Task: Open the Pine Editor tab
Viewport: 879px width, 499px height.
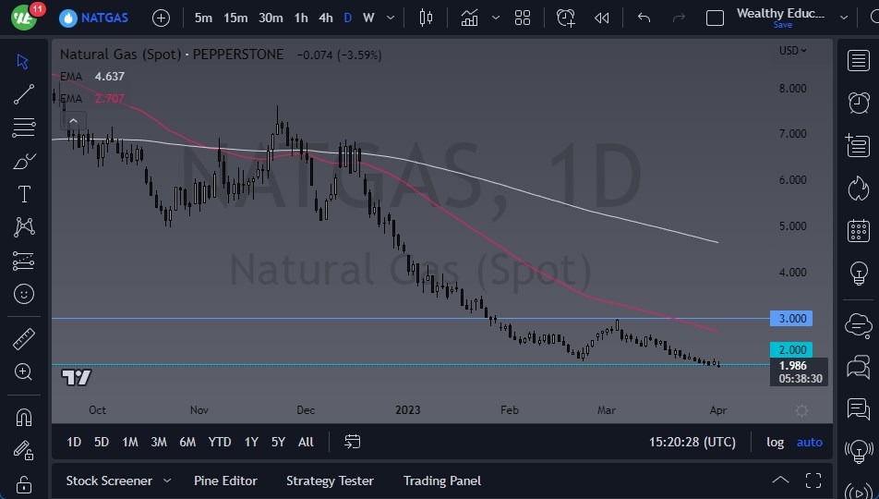Action: 225,481
